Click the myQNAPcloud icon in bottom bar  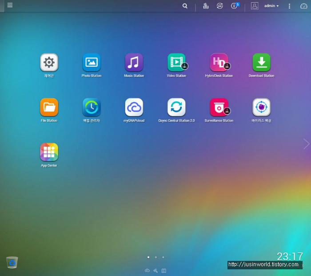pyautogui.click(x=147, y=270)
